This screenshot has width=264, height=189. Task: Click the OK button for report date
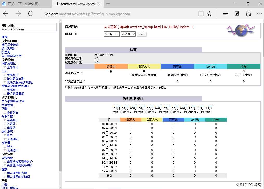tap(141, 34)
